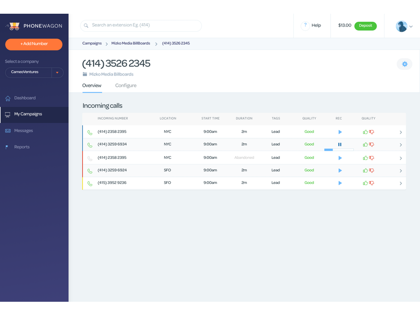Play recording for first (414) 2358 2395 call
This screenshot has height=315, width=420.
[x=340, y=132]
